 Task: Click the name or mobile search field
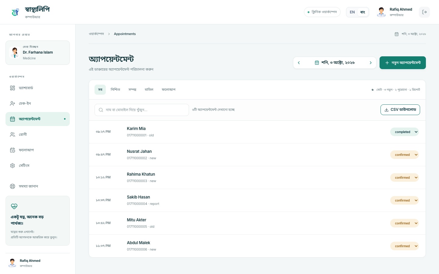(x=142, y=110)
